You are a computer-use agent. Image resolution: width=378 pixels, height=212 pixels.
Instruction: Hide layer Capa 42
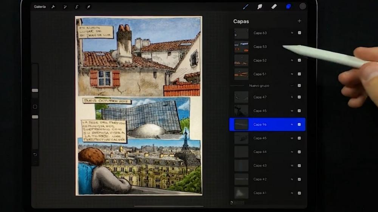tap(299, 179)
